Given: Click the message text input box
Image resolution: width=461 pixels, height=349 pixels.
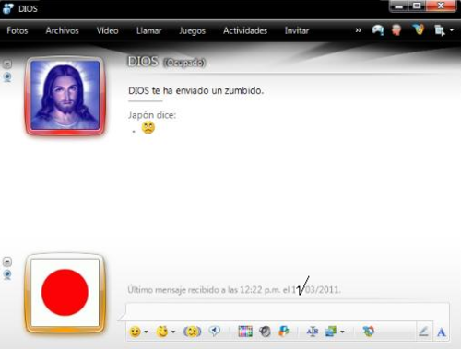Looking at the screenshot, I should coord(288,312).
